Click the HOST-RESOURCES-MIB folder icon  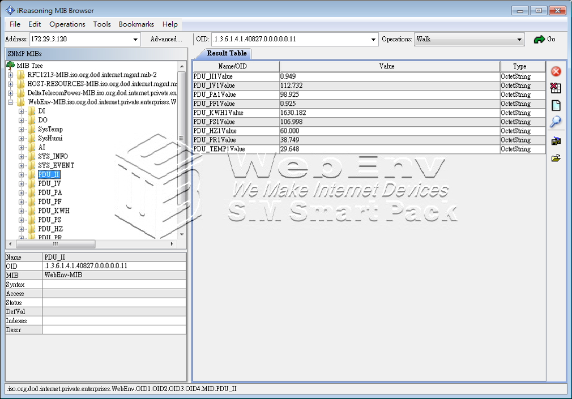(x=21, y=84)
